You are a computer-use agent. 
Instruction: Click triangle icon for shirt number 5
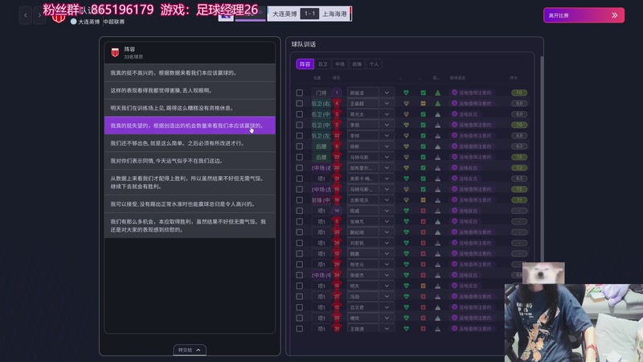[x=437, y=221]
